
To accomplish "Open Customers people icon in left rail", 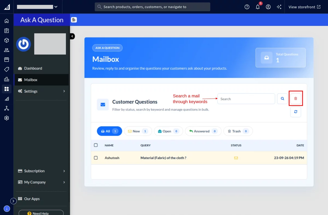I will [x=7, y=50].
